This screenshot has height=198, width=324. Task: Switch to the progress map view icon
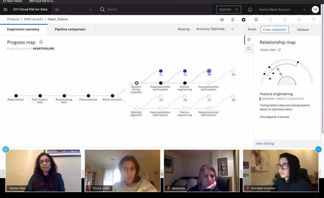point(249,40)
